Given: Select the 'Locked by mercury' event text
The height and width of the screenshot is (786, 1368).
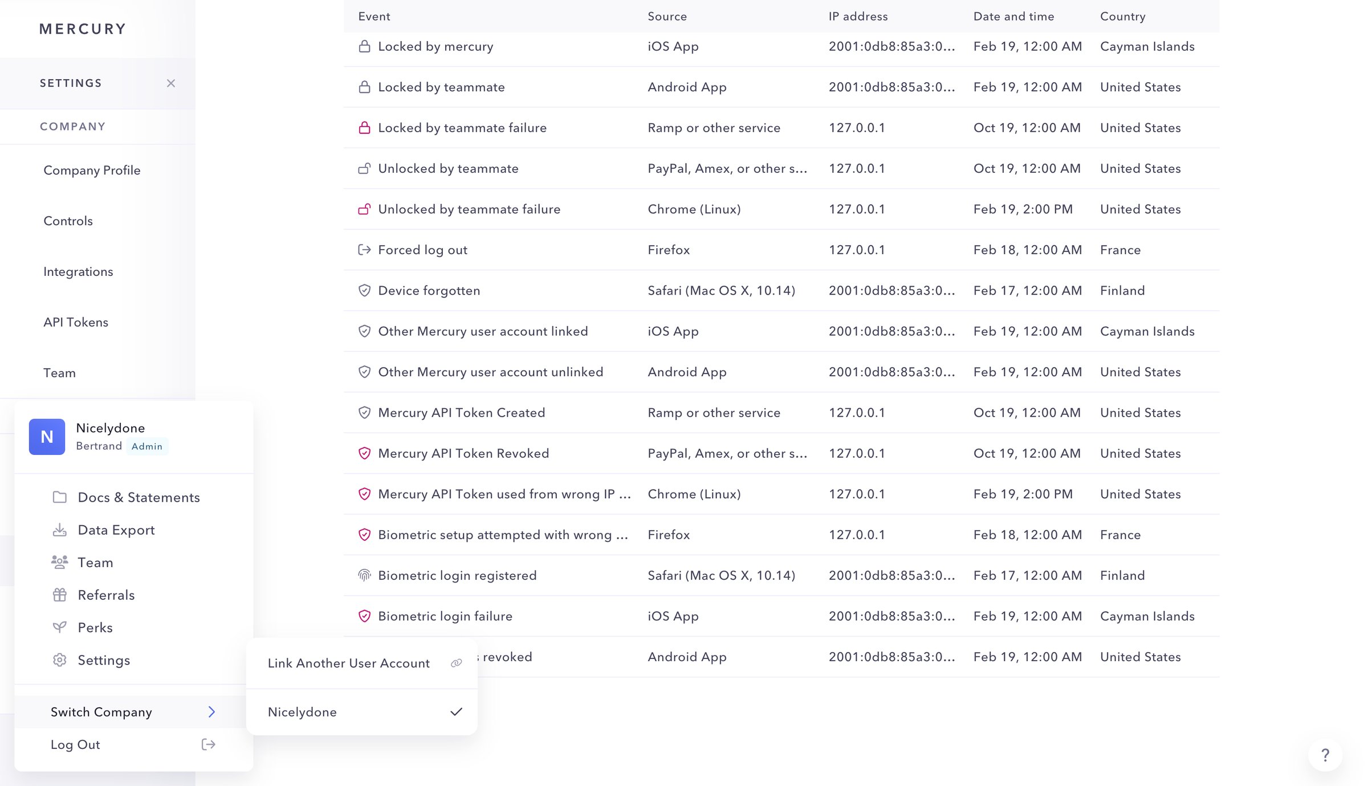Looking at the screenshot, I should click(435, 46).
